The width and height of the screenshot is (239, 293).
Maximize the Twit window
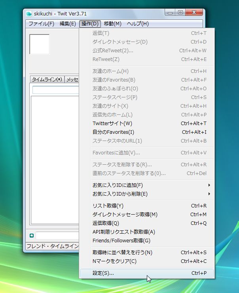(x=180, y=13)
